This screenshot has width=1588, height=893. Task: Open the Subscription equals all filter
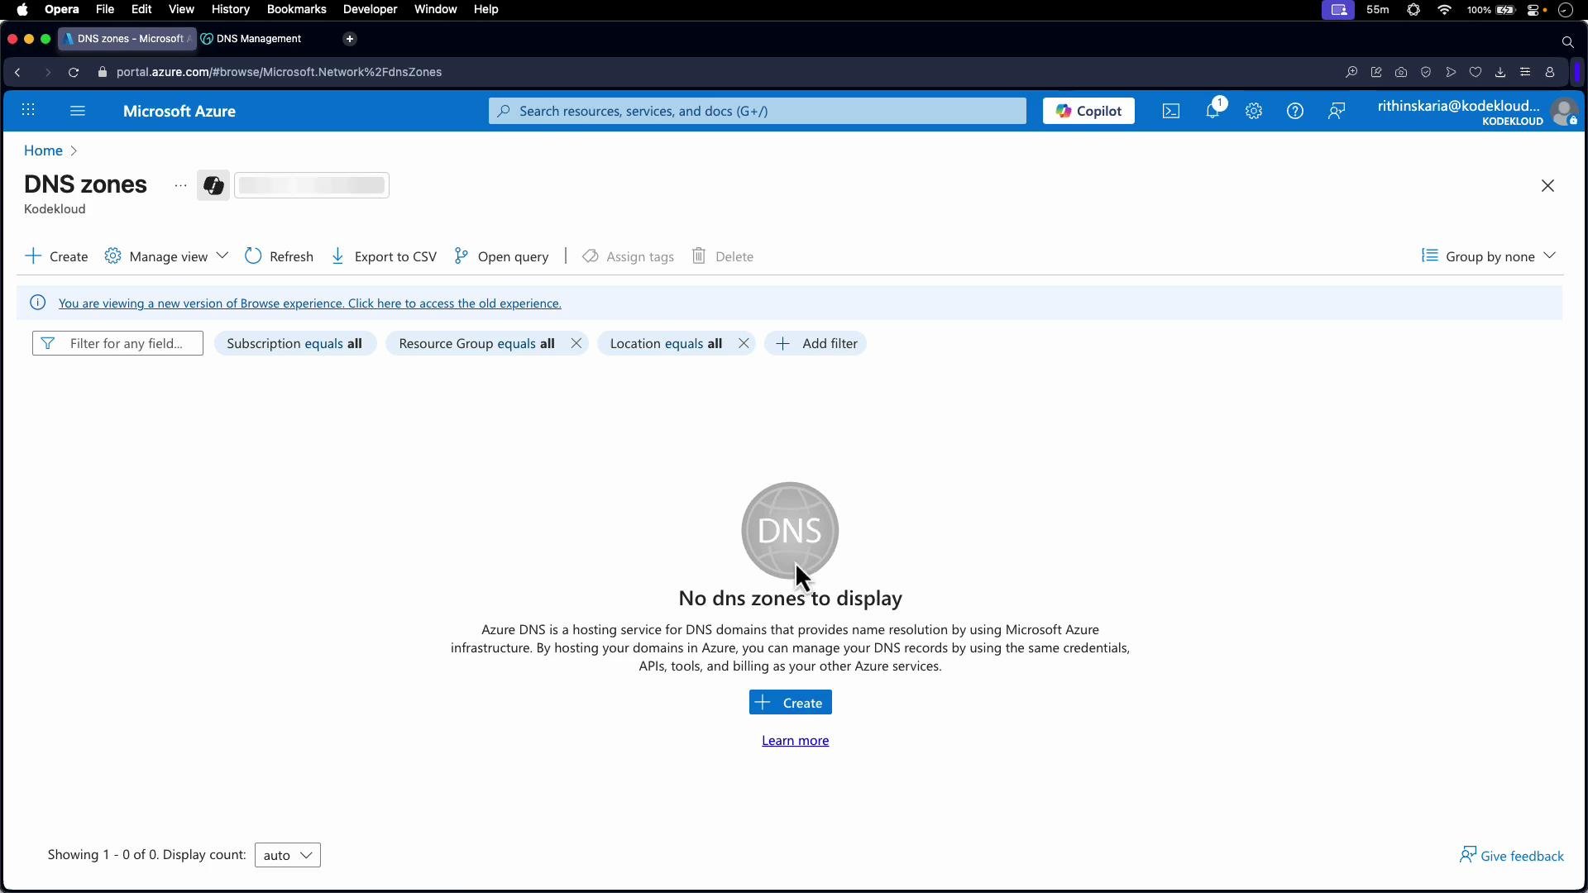(295, 343)
